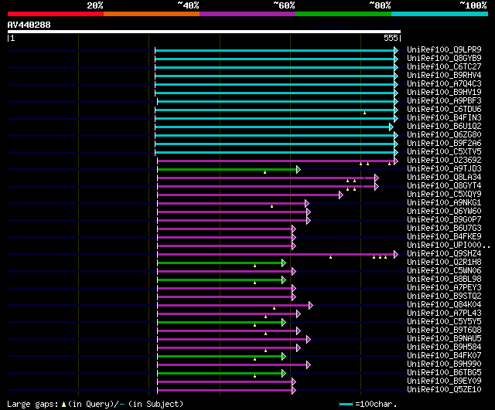Click the yellow gap marker under the A9NKG1 bar
Image resolution: width=495 pixels, height=410 pixels.
pyautogui.click(x=271, y=206)
